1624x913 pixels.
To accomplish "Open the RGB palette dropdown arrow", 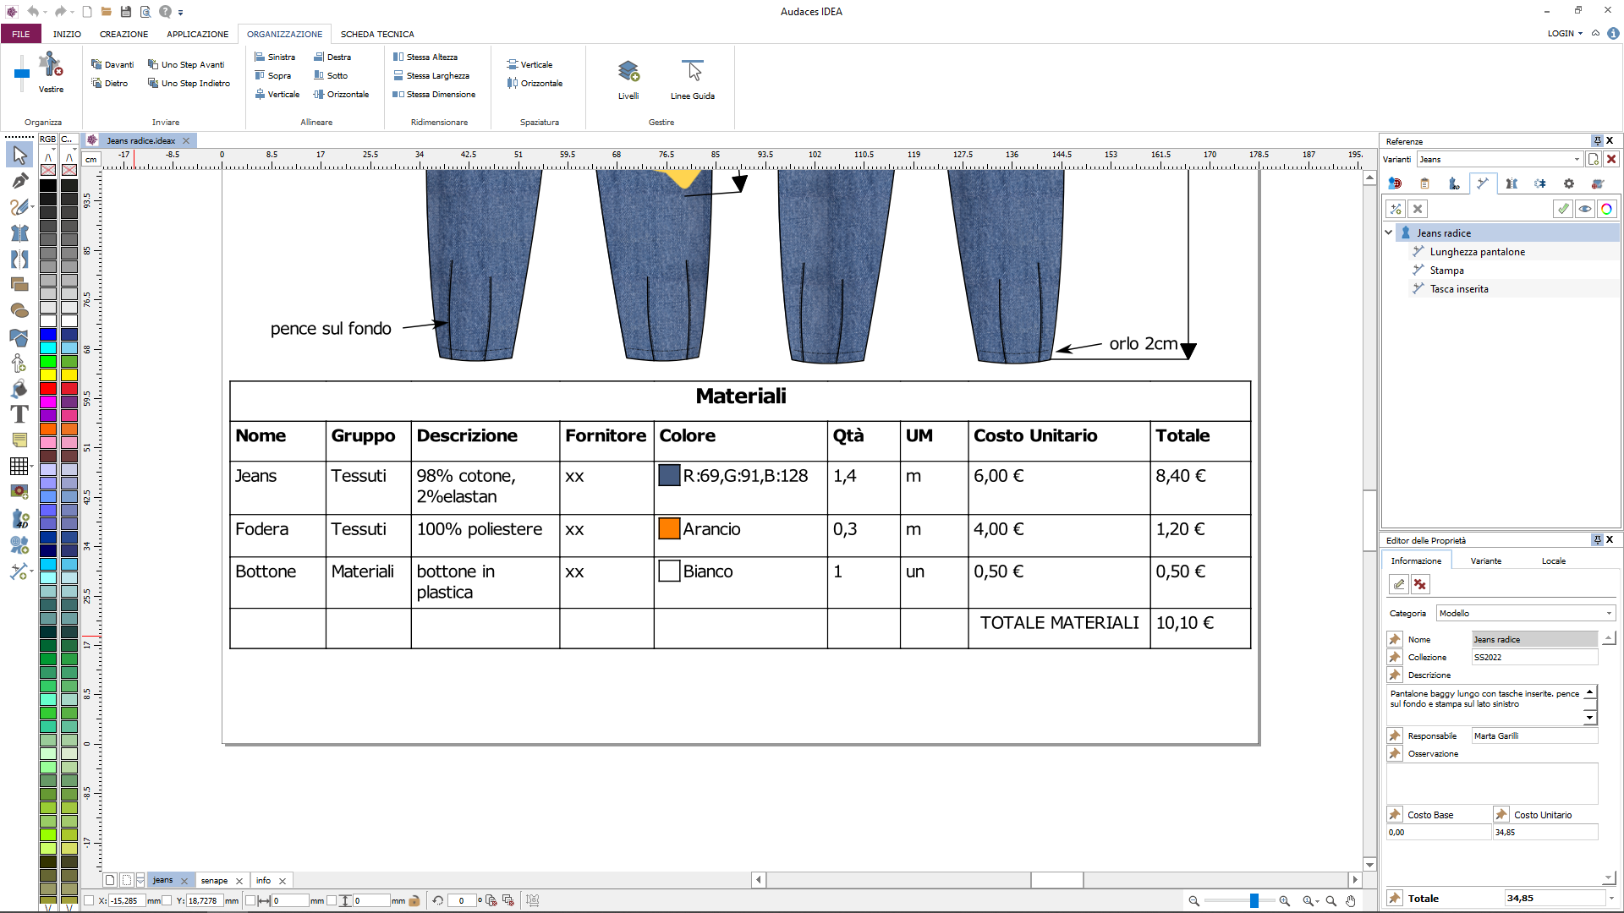I will tap(53, 148).
